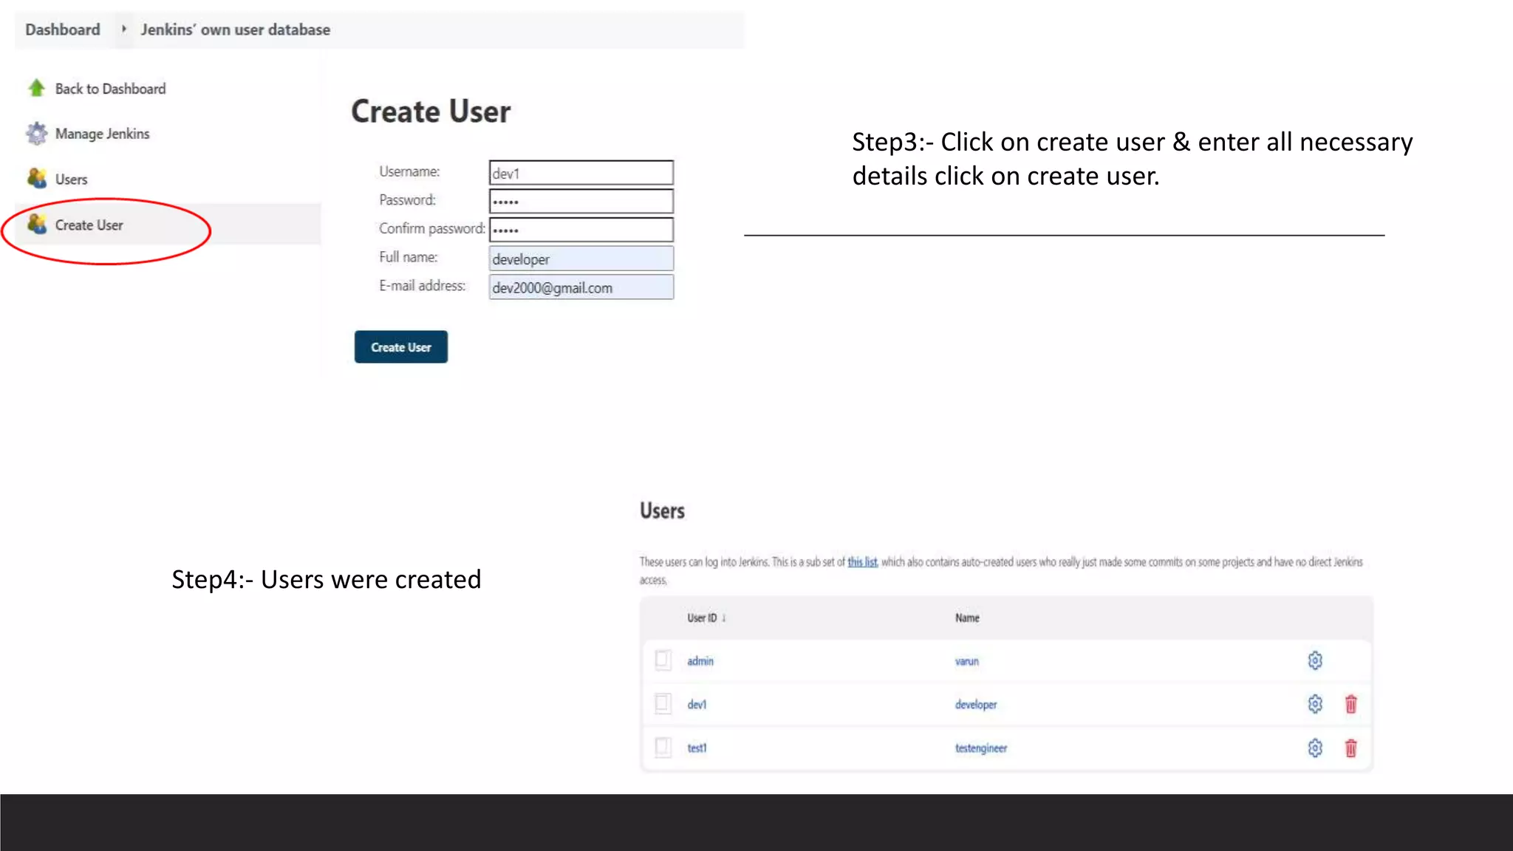Open settings gear for dev1 user
This screenshot has height=851, width=1513.
click(1315, 704)
